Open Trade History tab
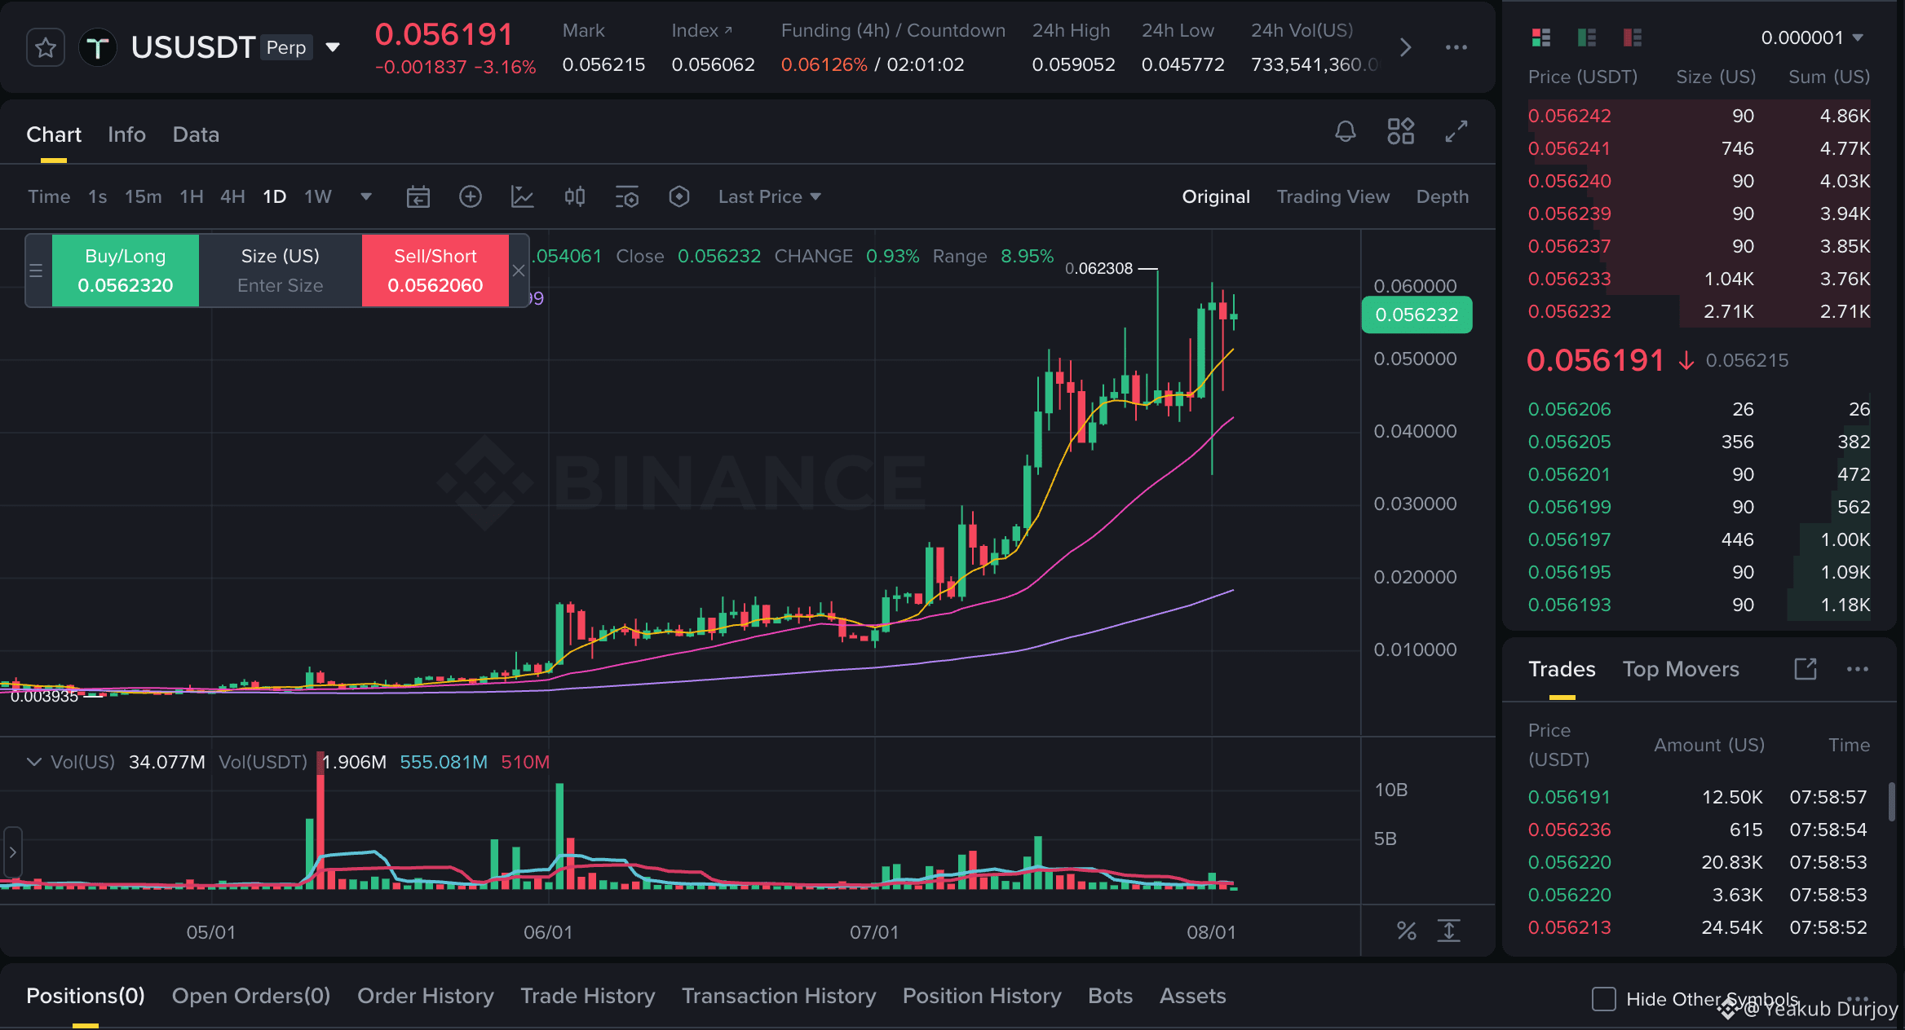This screenshot has width=1905, height=1030. pyautogui.click(x=588, y=996)
